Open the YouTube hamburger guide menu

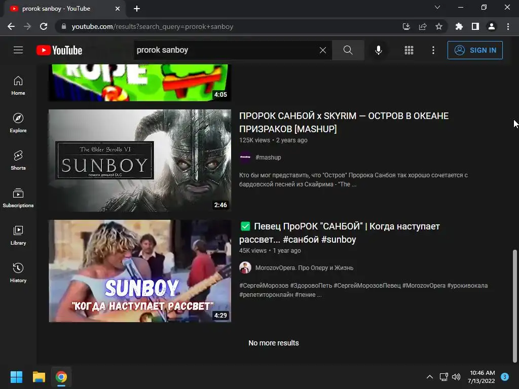18,50
